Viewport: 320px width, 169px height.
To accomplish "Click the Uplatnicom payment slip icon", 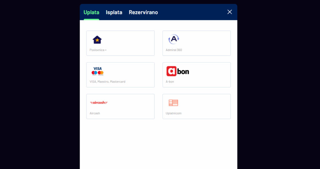I will [x=173, y=103].
